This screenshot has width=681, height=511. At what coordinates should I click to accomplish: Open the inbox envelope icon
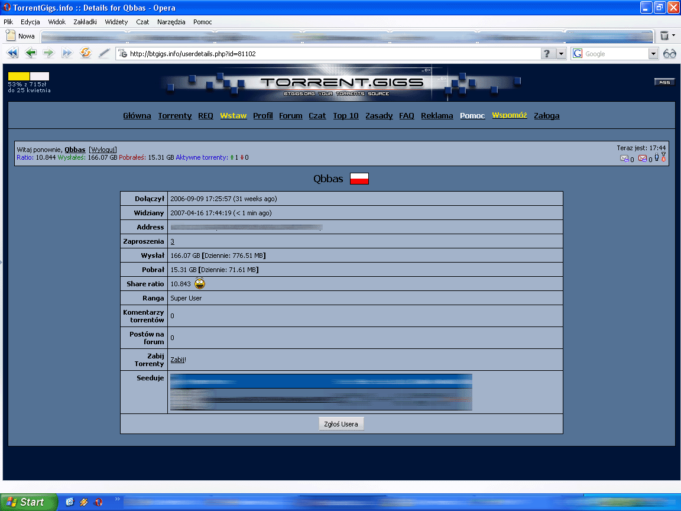[624, 159]
